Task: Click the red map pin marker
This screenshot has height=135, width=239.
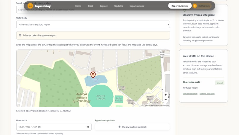Action: click(93, 75)
